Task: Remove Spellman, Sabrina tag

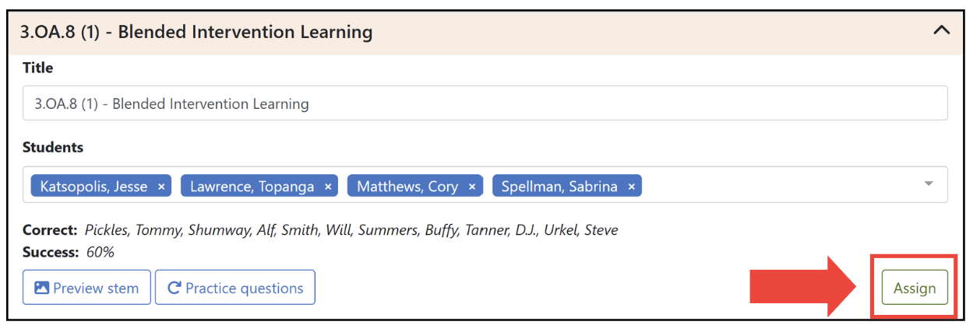Action: (632, 187)
